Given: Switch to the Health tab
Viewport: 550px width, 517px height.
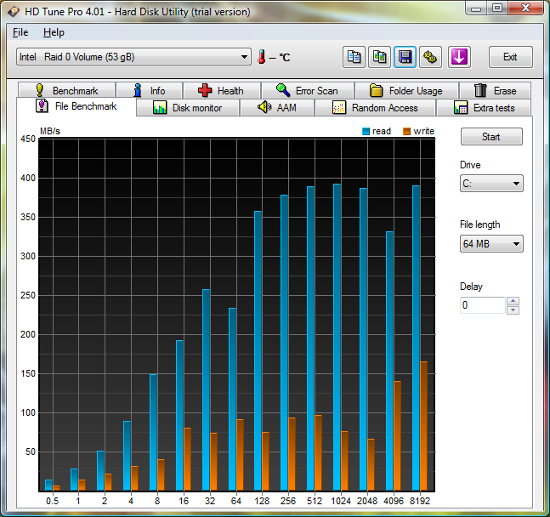Looking at the screenshot, I should pyautogui.click(x=222, y=90).
